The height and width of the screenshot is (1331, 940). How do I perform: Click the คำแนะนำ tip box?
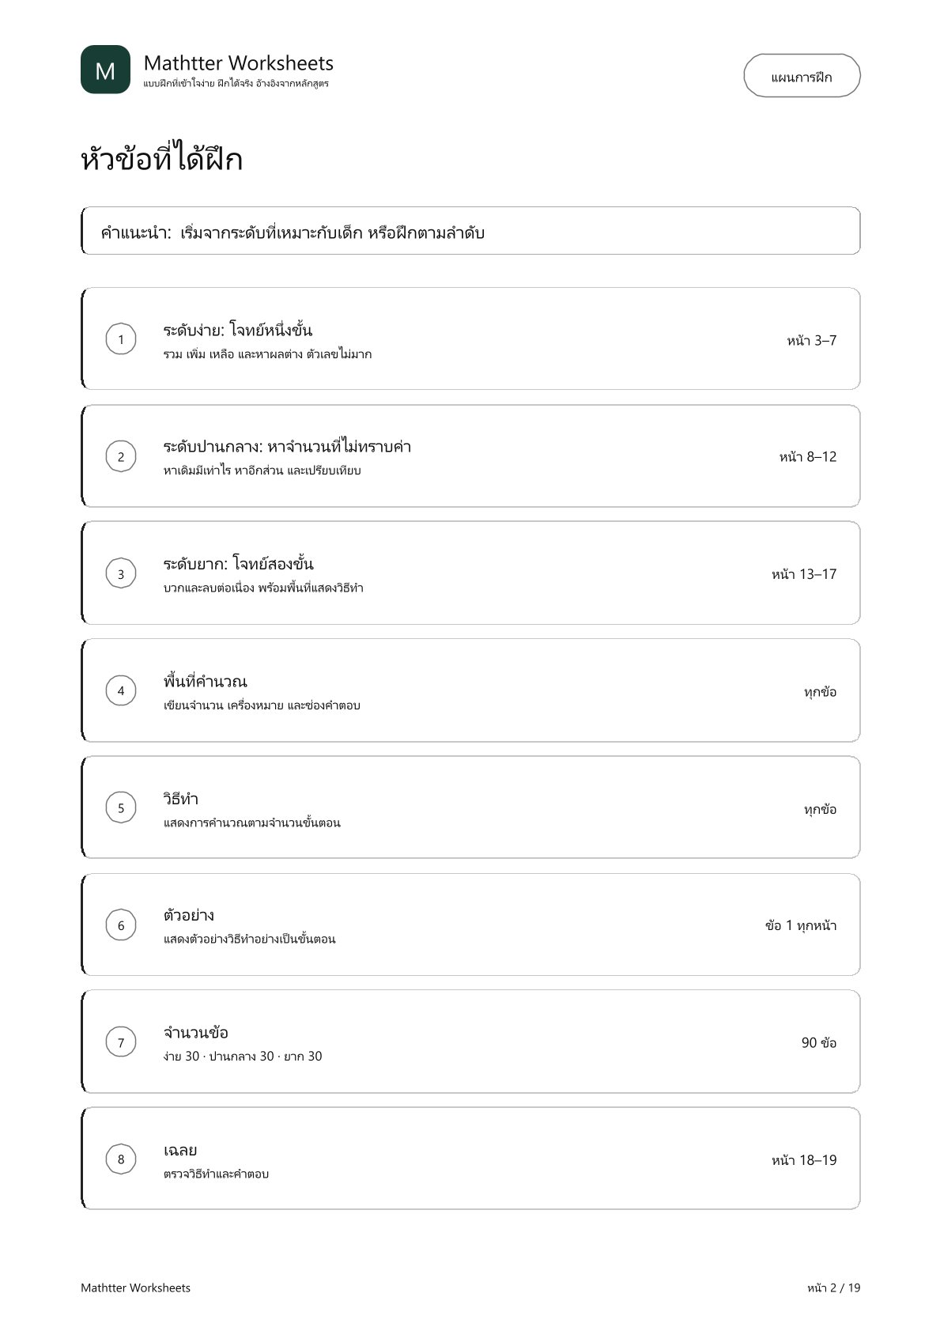(x=470, y=231)
